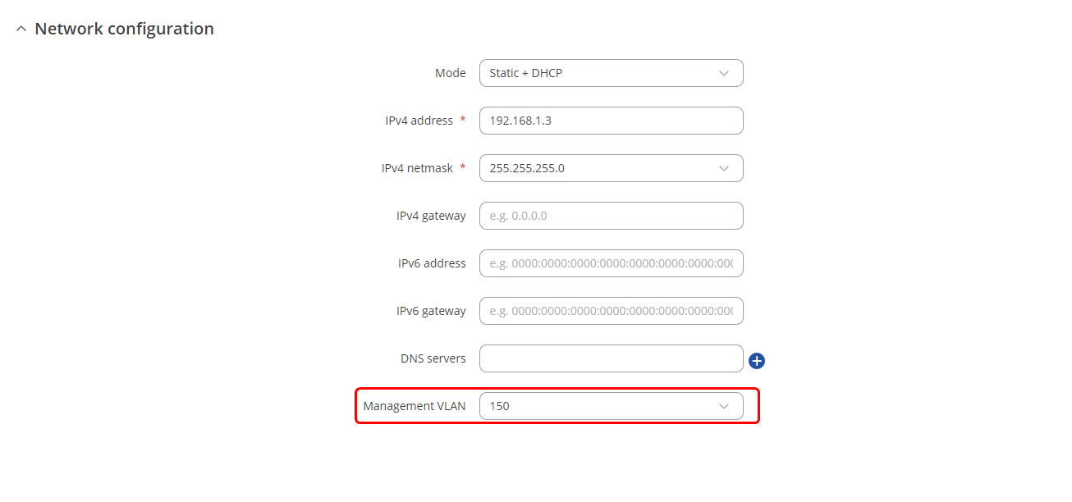Image resolution: width=1072 pixels, height=502 pixels.
Task: Focus the IPv4 gateway input field
Action: tap(611, 216)
